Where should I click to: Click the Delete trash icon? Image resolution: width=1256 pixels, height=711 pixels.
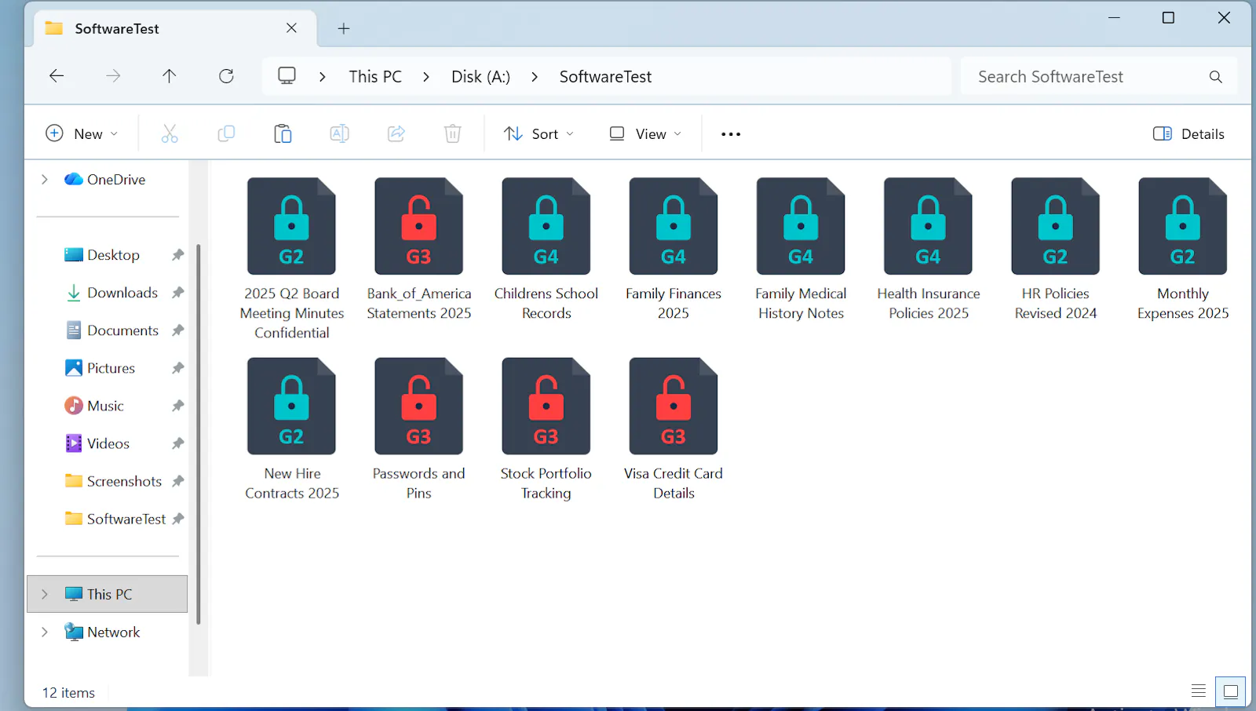point(453,133)
